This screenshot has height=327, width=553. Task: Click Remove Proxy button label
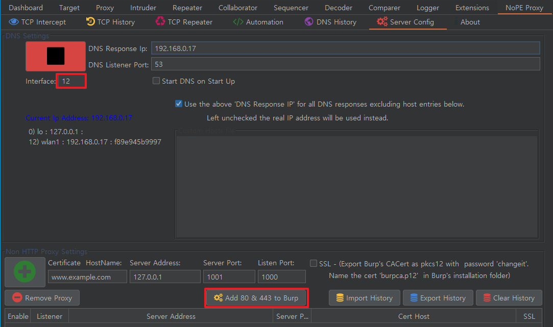[49, 298]
